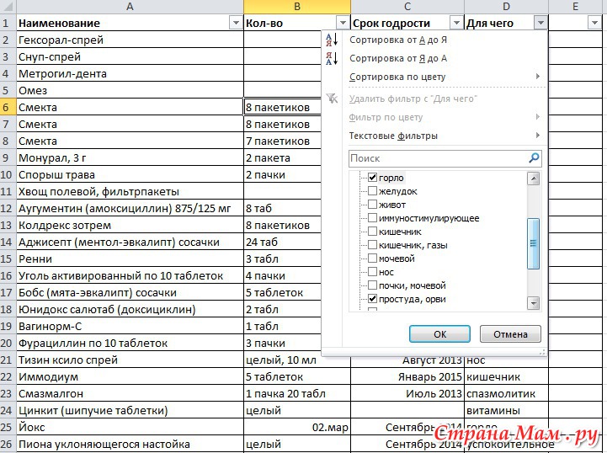Choose Сортировка от Я до А
The width and height of the screenshot is (607, 453).
tap(434, 58)
